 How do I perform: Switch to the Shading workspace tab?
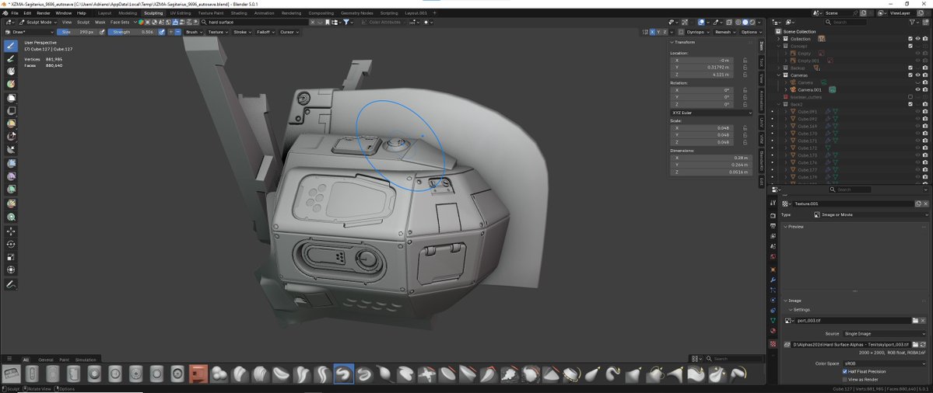tap(239, 12)
